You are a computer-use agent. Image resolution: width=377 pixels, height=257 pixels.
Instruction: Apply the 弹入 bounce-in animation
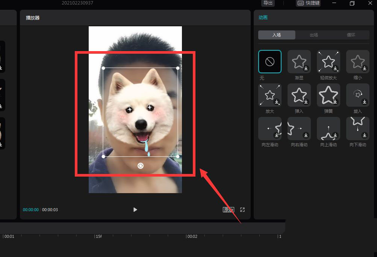[x=299, y=95]
